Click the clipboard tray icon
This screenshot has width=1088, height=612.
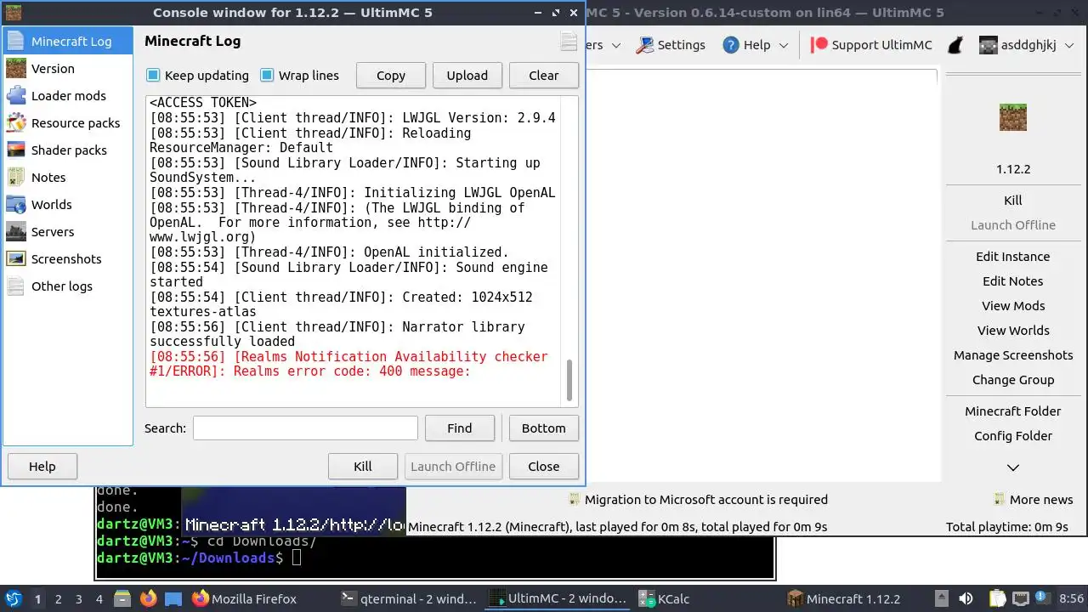[x=996, y=598]
